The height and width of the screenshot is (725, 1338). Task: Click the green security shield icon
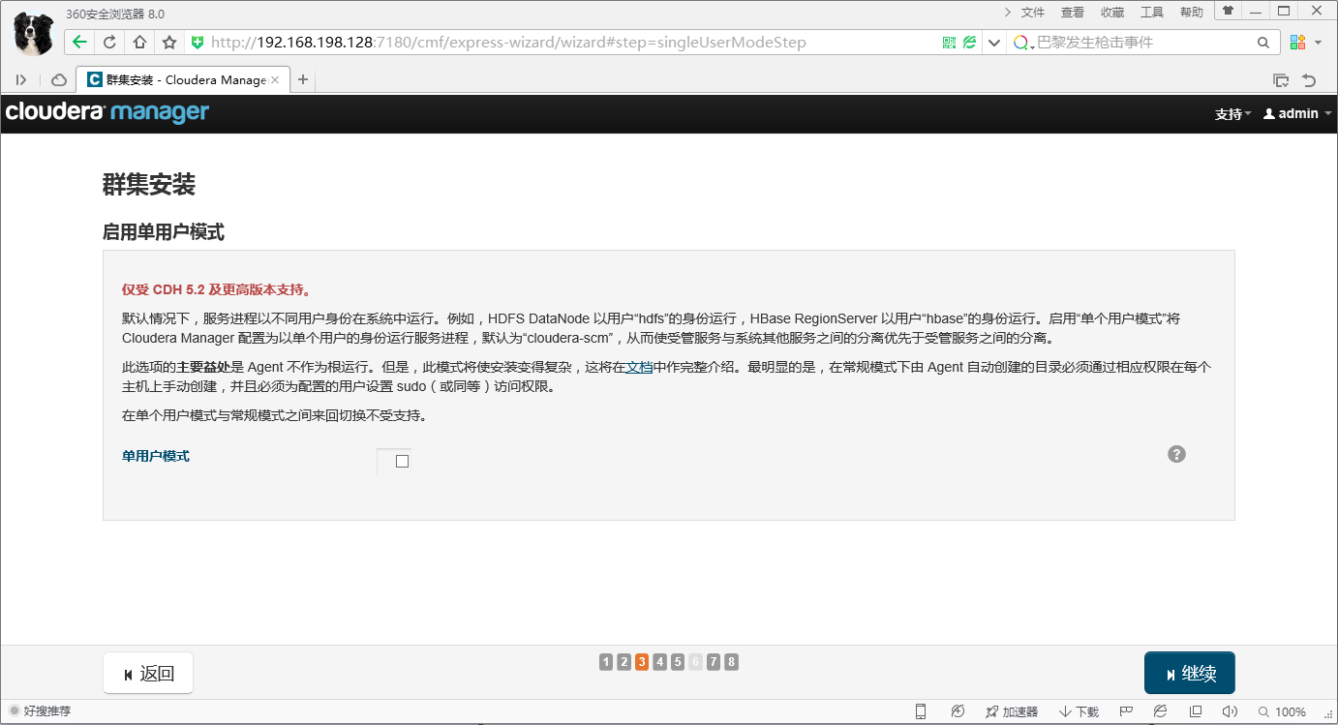click(x=198, y=43)
